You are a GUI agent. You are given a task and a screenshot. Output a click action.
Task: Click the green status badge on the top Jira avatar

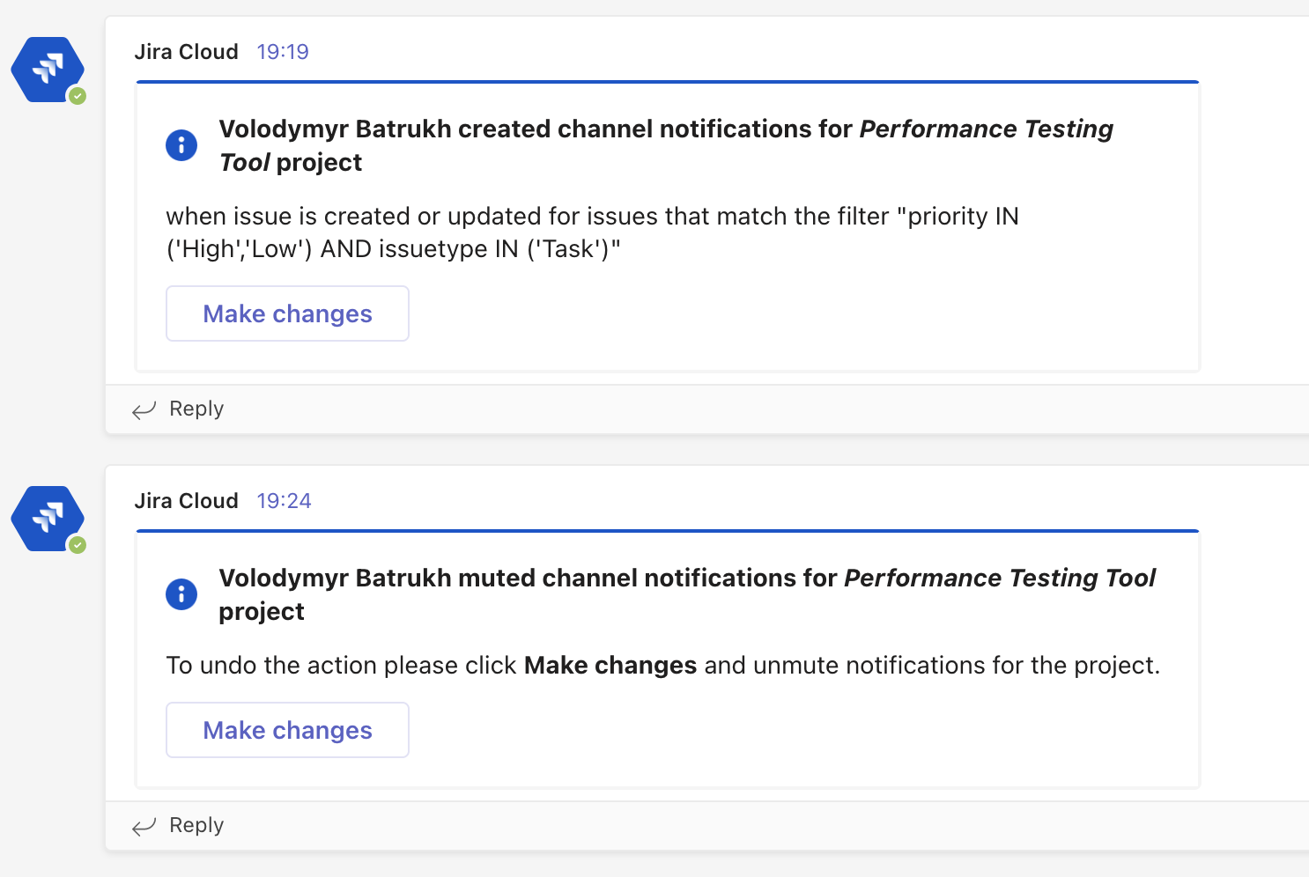(78, 97)
